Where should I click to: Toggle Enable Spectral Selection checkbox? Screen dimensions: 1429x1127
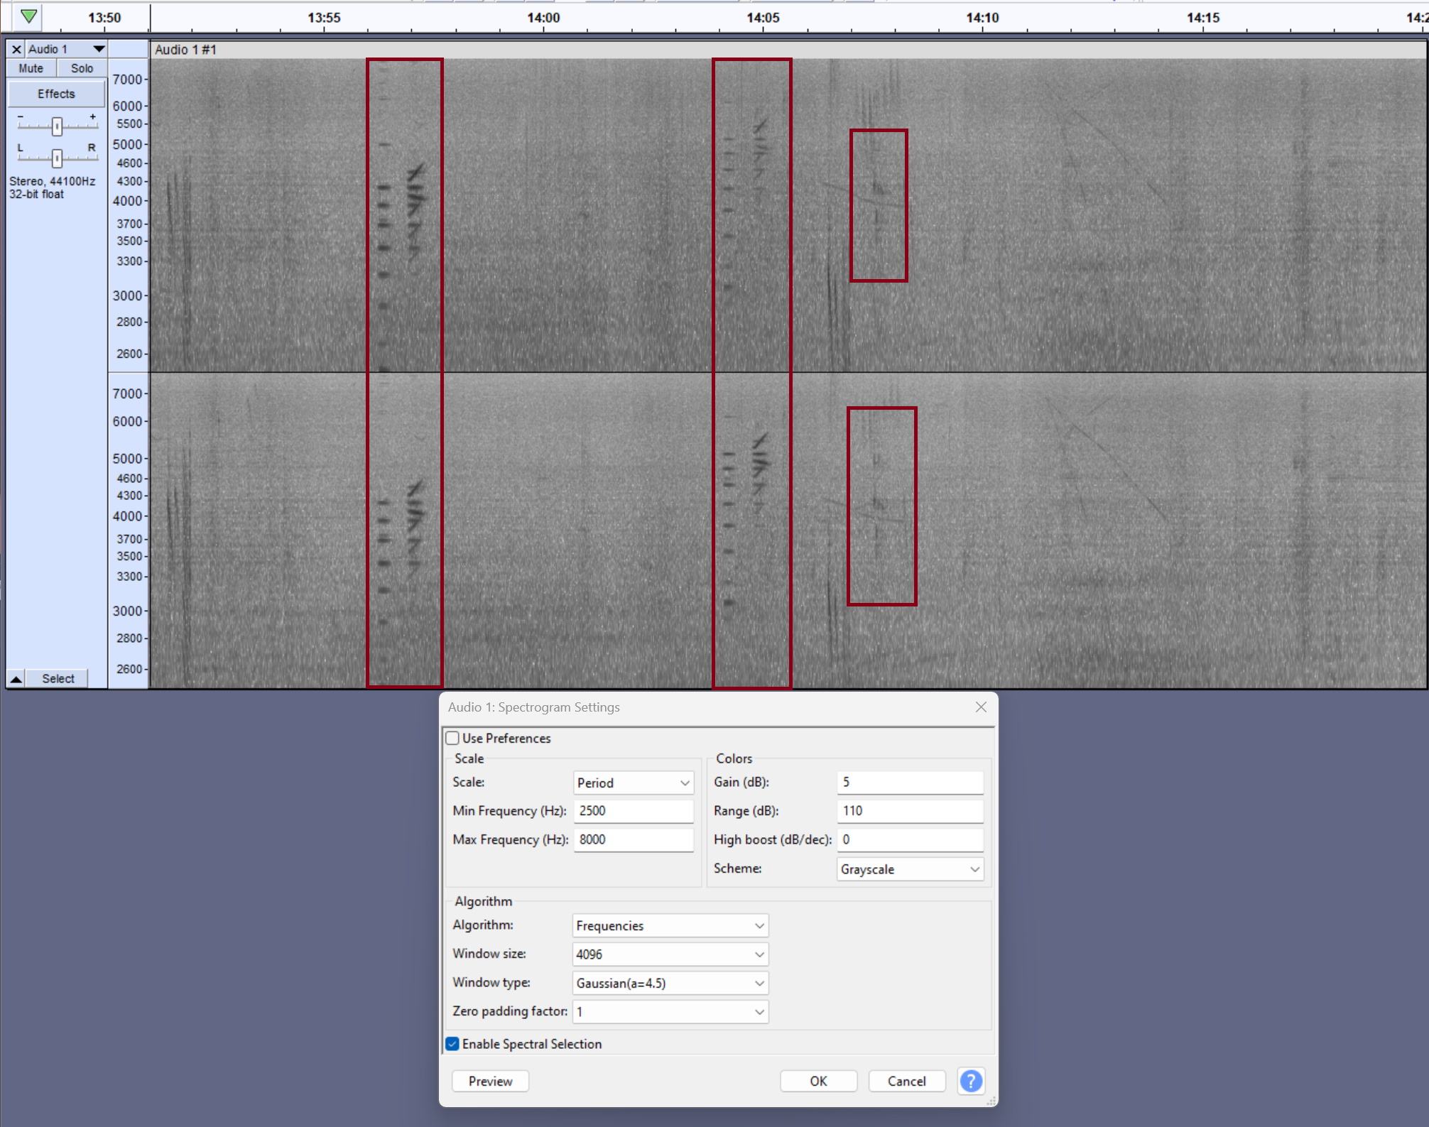pos(452,1044)
